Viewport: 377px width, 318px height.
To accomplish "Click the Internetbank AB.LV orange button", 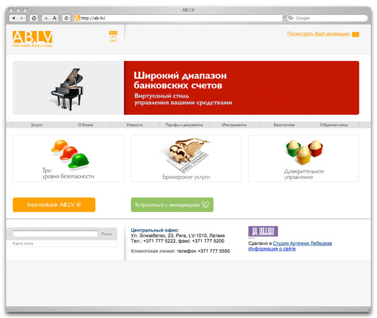I will [x=54, y=205].
